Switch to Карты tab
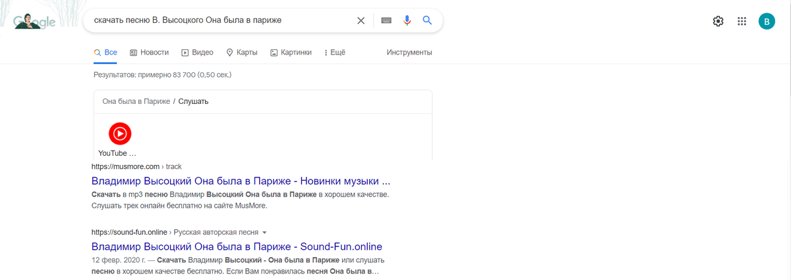 point(241,53)
